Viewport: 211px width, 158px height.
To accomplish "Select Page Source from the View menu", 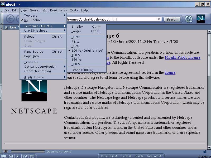I will point(43,52).
